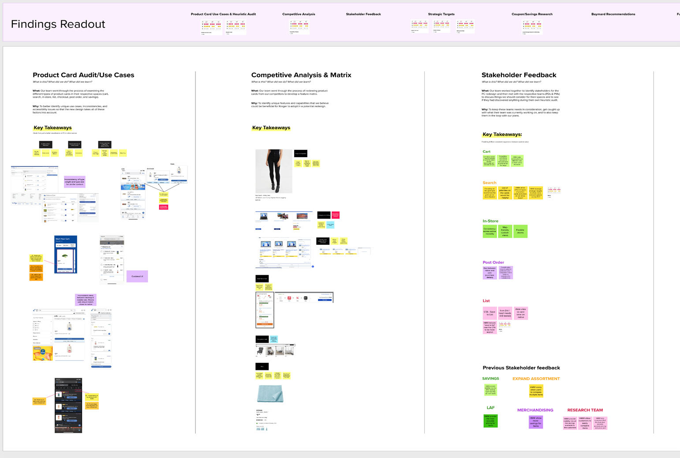Select the 'Why:' paragraph under Product Card Audit
680x458 pixels.
70,109
